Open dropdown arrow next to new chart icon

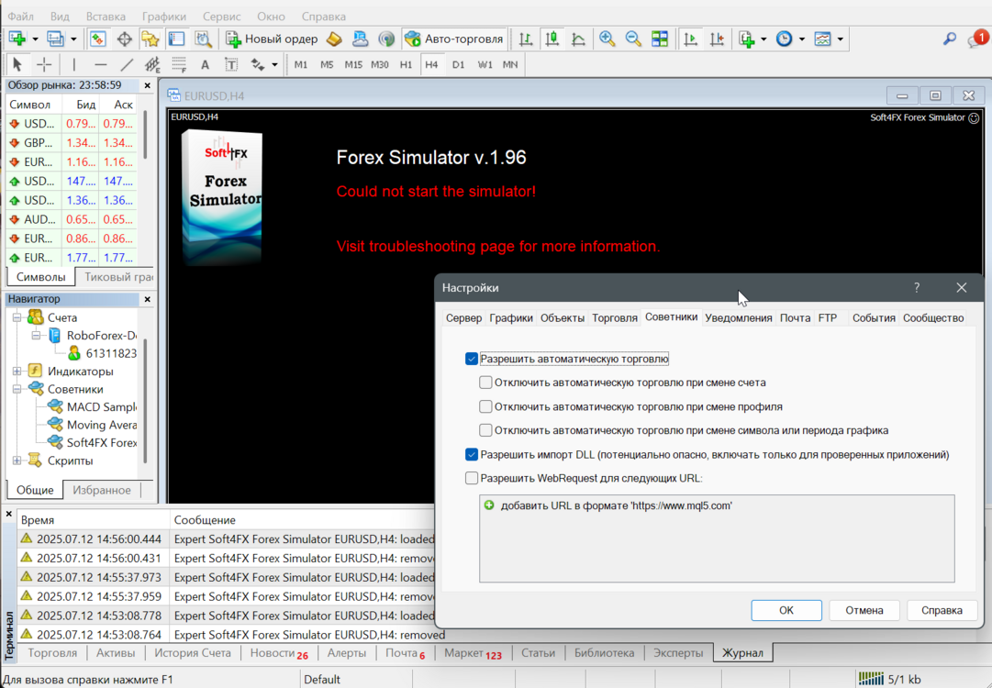click(x=35, y=39)
